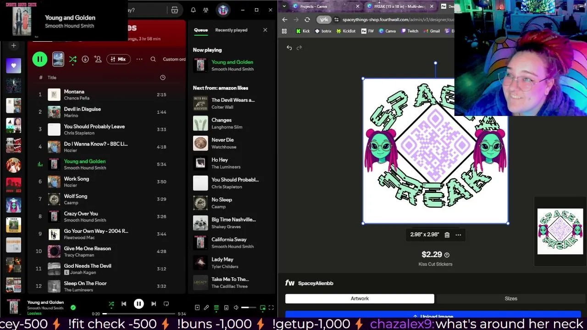Click the green saved checkmark beside song
Screen dimensions: 587x330
[x=73, y=308]
